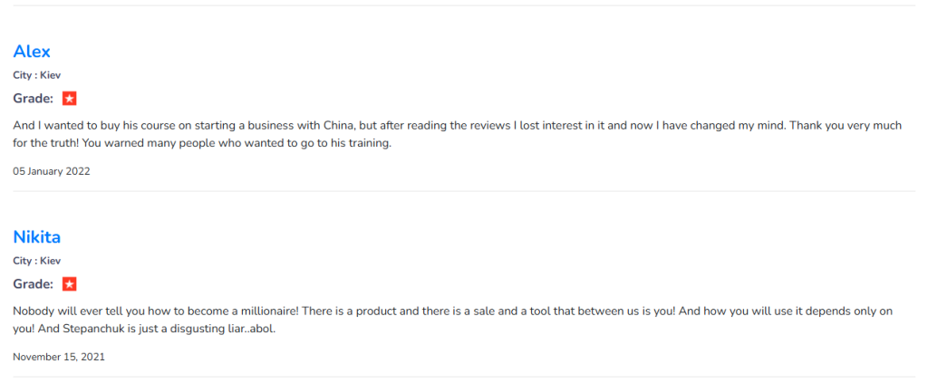Open reviewer Alex's name link

click(x=32, y=52)
